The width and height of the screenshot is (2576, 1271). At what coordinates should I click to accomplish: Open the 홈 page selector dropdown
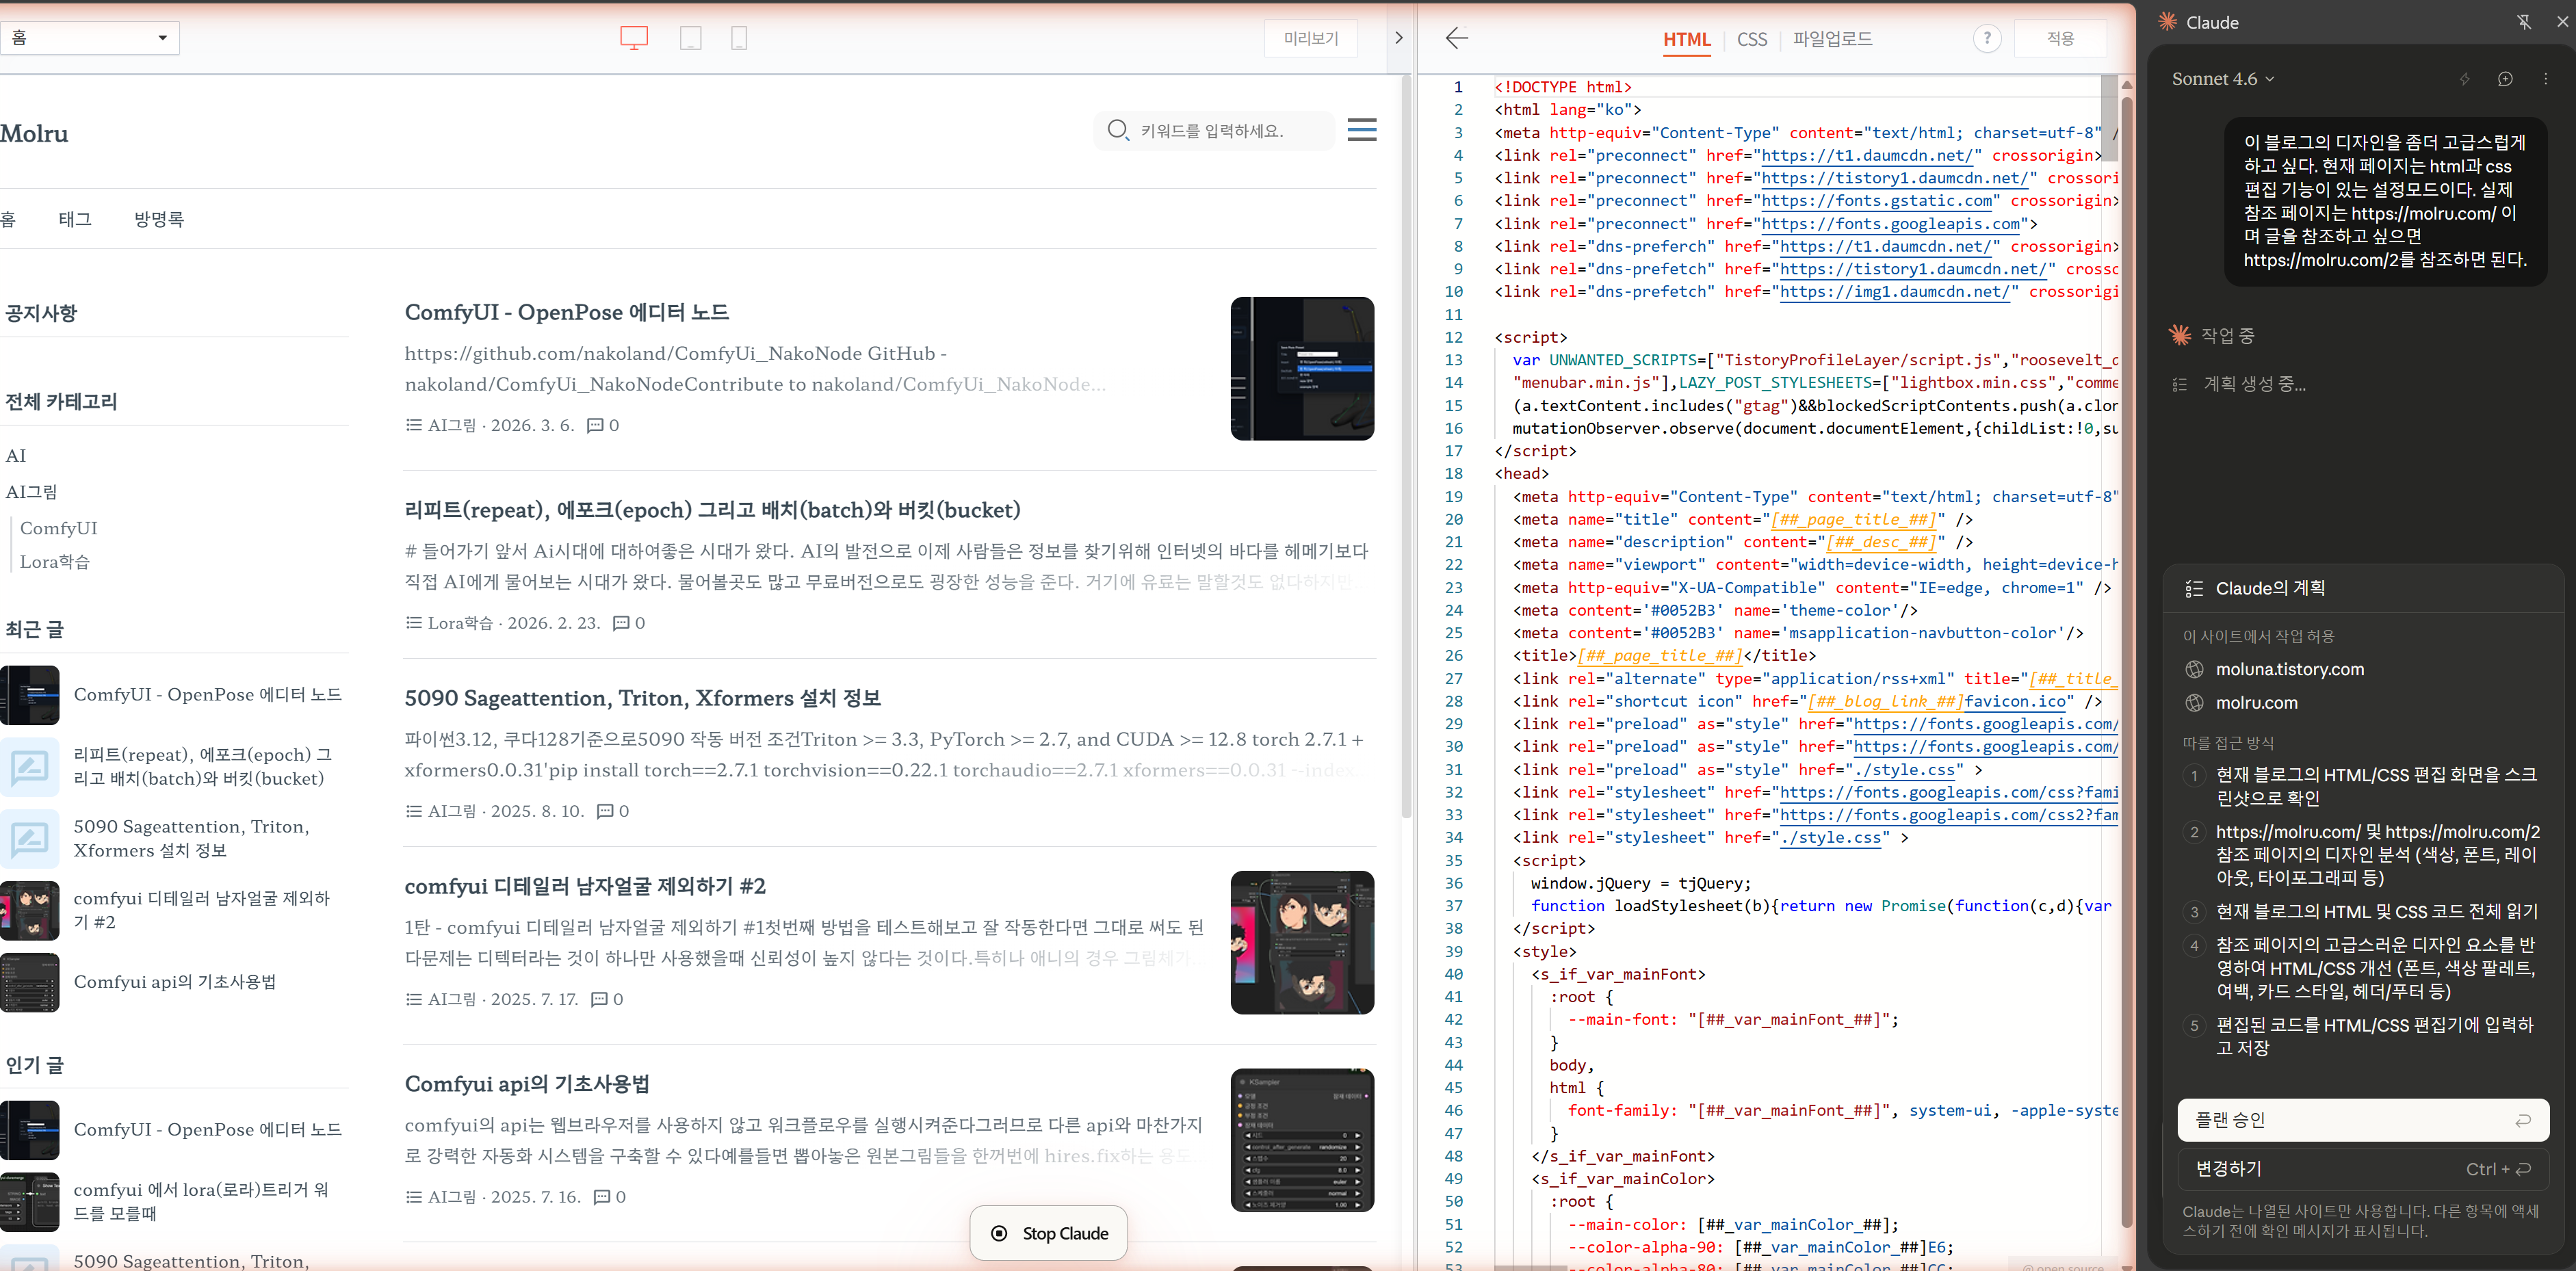tap(90, 38)
